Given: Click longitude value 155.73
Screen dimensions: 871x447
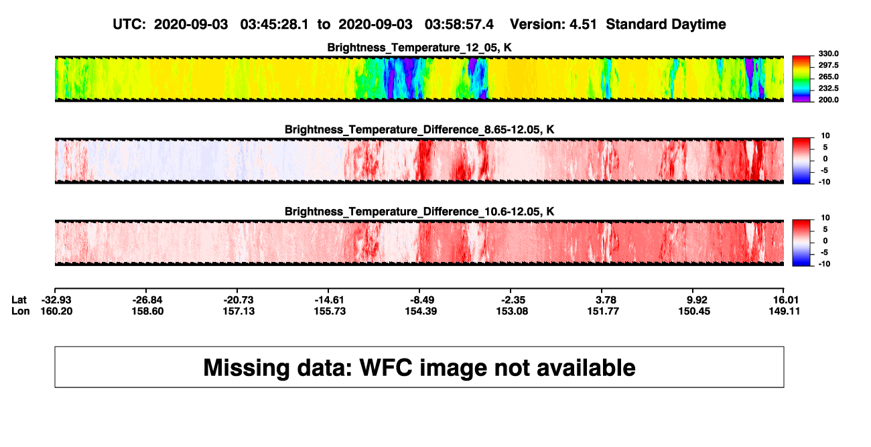Looking at the screenshot, I should [x=330, y=311].
